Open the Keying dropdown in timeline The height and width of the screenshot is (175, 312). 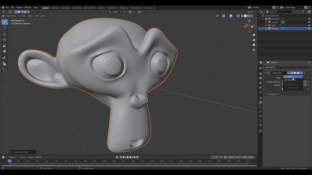[23, 157]
